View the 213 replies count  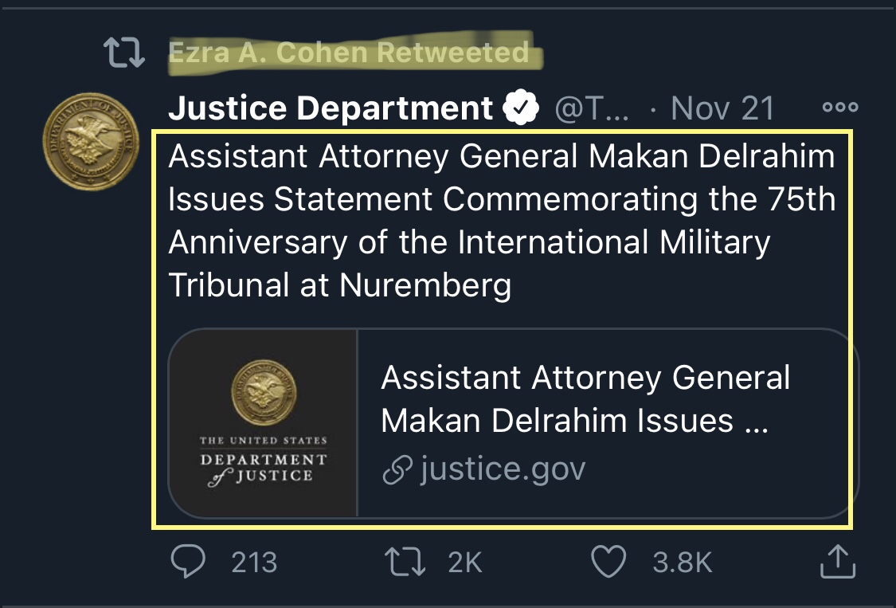254,563
